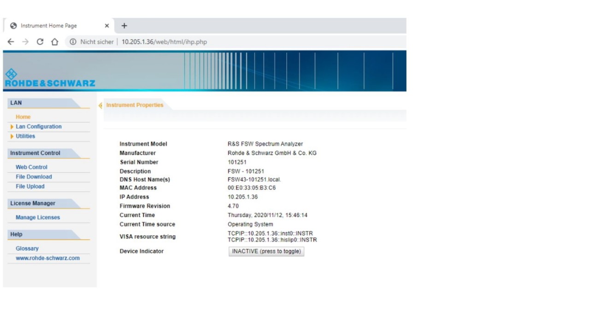Viewport: 590px width, 331px height.
Task: Click the 'Nicht sicher' site info icon
Action: [x=73, y=42]
